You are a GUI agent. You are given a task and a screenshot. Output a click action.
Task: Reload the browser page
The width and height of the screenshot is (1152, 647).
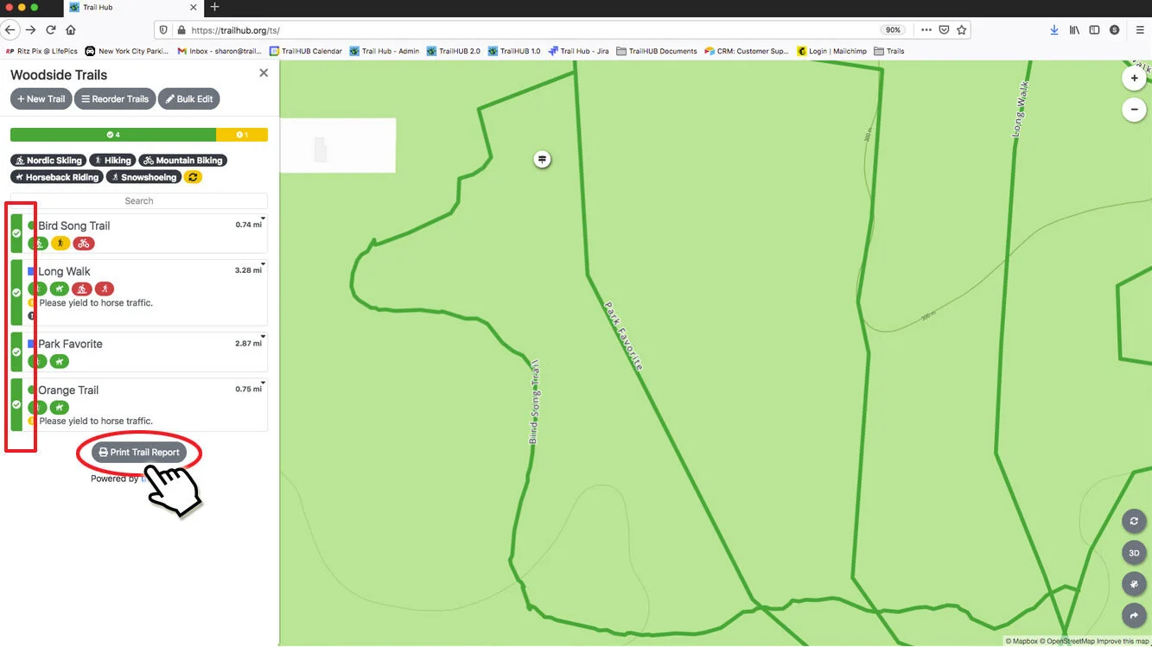pos(51,29)
